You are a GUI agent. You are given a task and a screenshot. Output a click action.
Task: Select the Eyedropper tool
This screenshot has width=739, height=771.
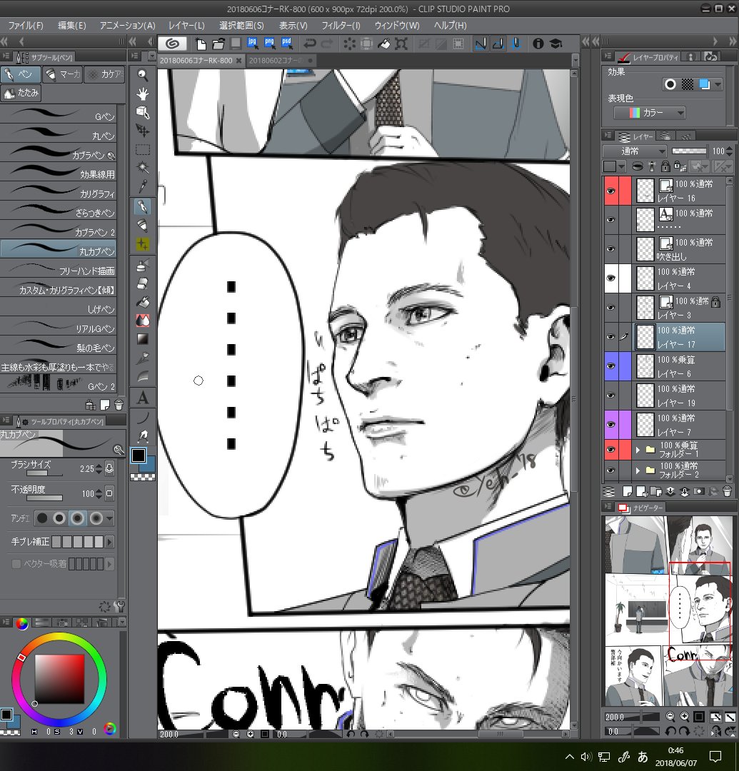143,186
